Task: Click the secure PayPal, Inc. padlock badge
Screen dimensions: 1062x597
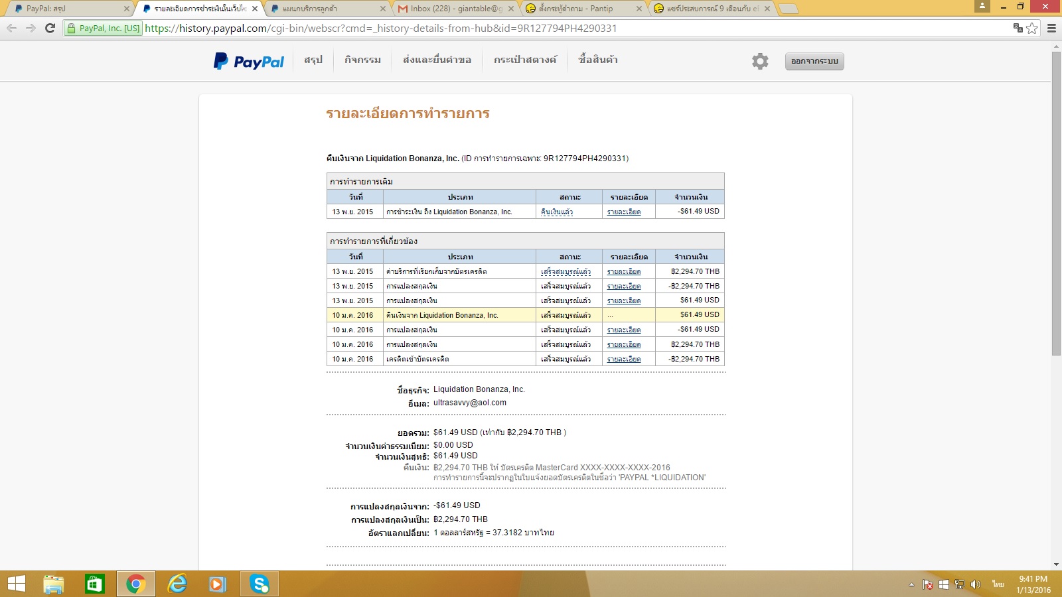Action: pyautogui.click(x=104, y=28)
